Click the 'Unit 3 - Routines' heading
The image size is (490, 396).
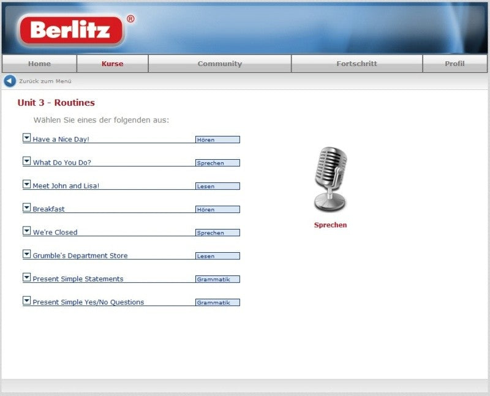56,102
